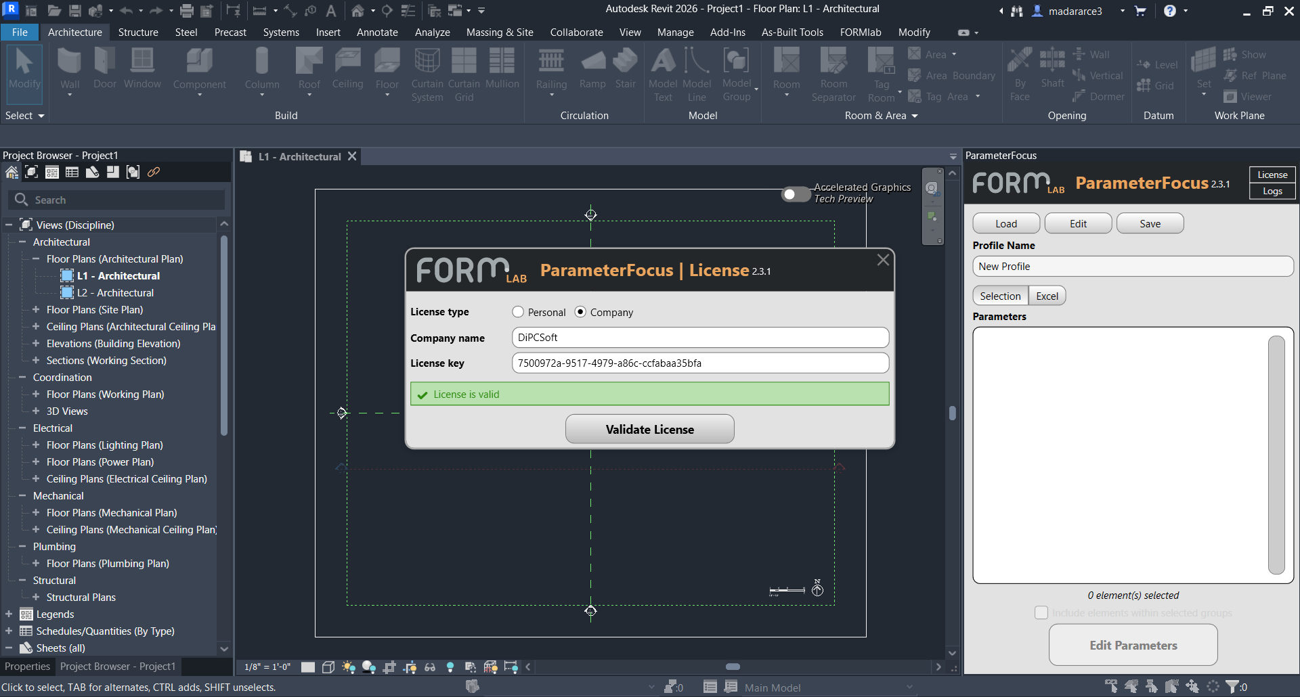
Task: Expand Sections (Working Section) node
Action: point(36,361)
